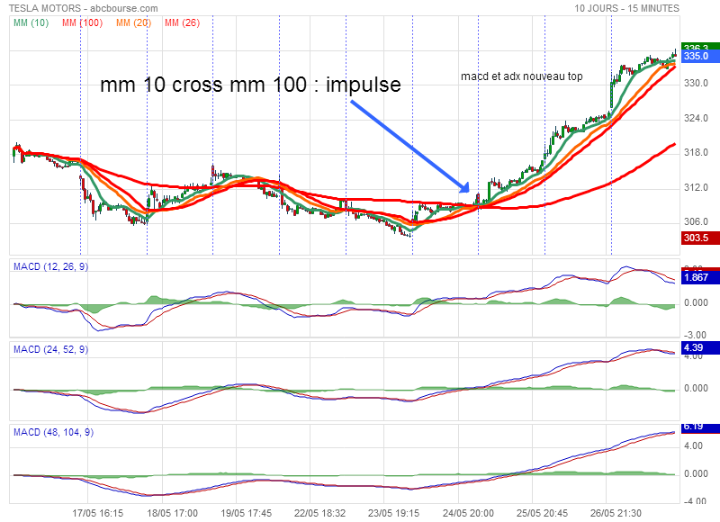The height and width of the screenshot is (522, 720).
Task: Click the 306.0 price axis label
Action: click(x=696, y=221)
